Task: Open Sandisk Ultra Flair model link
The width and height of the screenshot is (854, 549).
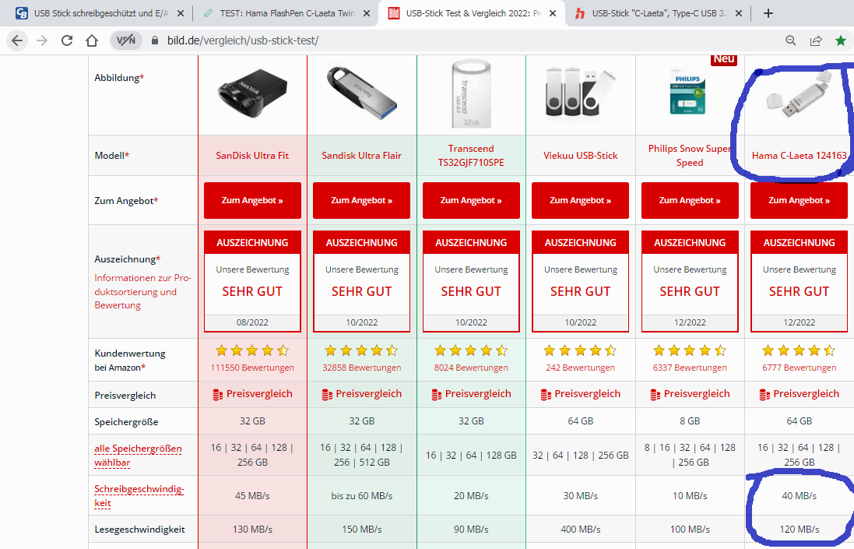Action: point(362,155)
